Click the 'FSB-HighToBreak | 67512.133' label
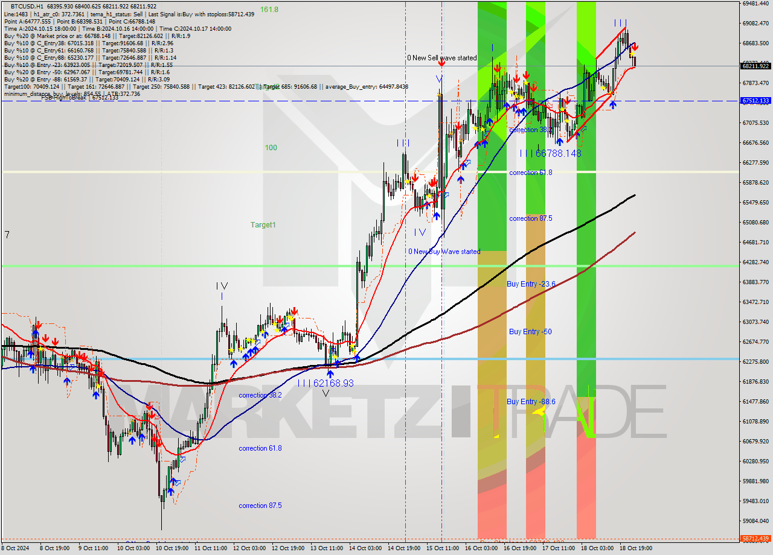 tap(80, 98)
